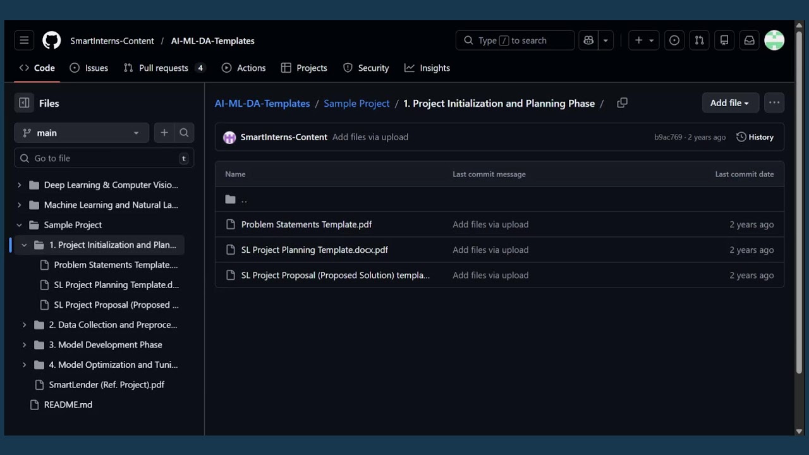Open the more options ellipsis button
This screenshot has height=455, width=809.
pyautogui.click(x=774, y=103)
